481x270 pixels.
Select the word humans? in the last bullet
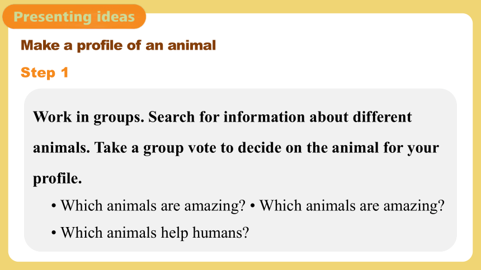[x=220, y=233]
